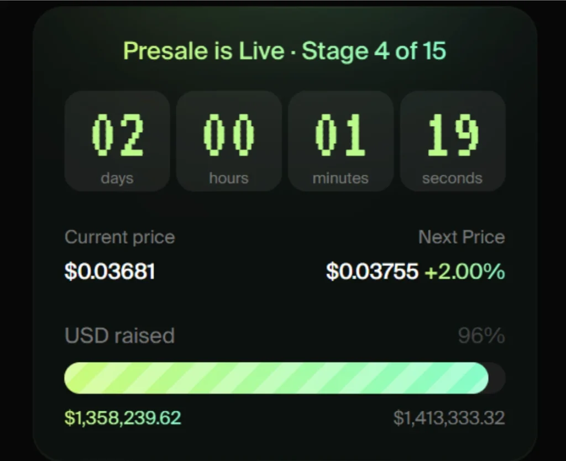Click the 00 hours countdown digits
This screenshot has height=461, width=566.
coord(229,135)
